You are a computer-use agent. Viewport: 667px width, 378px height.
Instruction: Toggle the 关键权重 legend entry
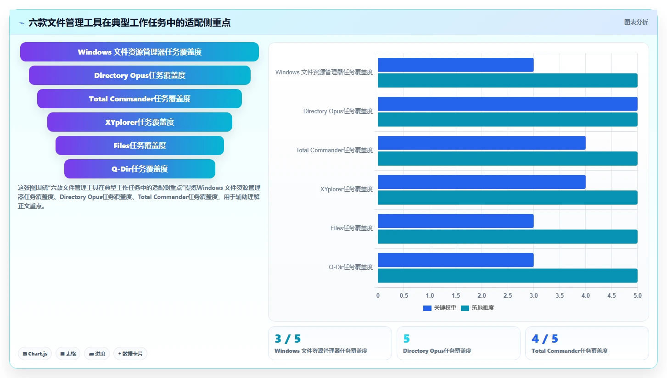(440, 308)
